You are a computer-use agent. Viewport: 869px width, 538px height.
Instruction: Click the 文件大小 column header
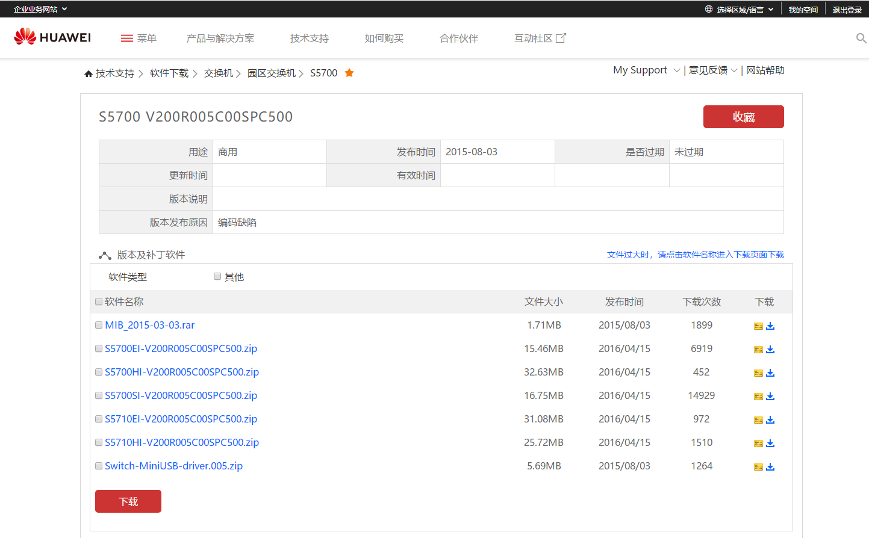(x=544, y=301)
